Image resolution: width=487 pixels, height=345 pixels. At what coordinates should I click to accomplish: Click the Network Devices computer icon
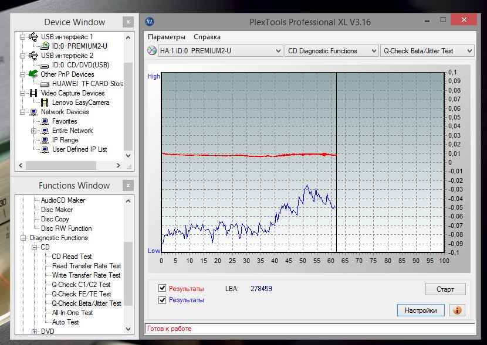click(x=33, y=112)
